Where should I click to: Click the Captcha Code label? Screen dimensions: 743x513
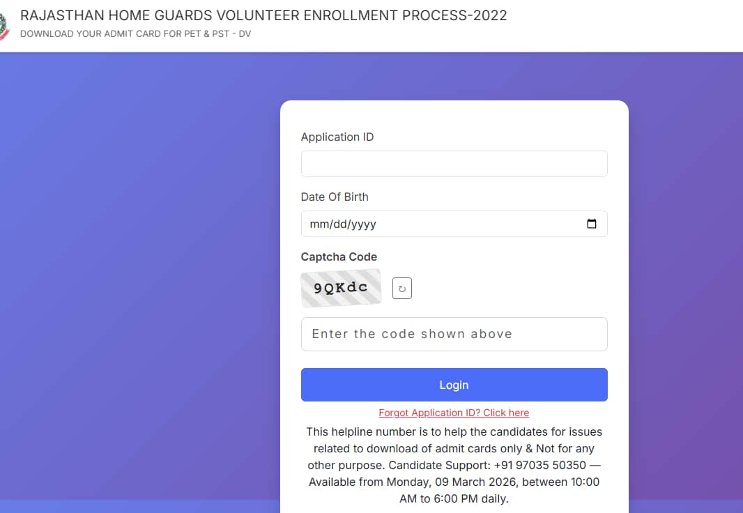pyautogui.click(x=339, y=256)
